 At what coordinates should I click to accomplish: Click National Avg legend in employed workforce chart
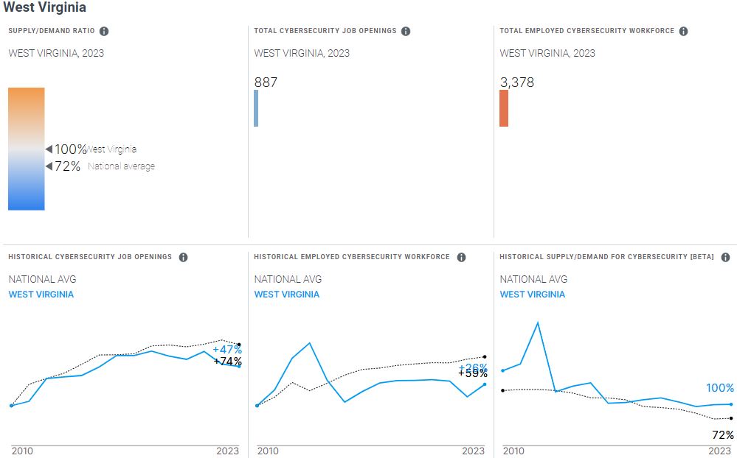point(288,279)
